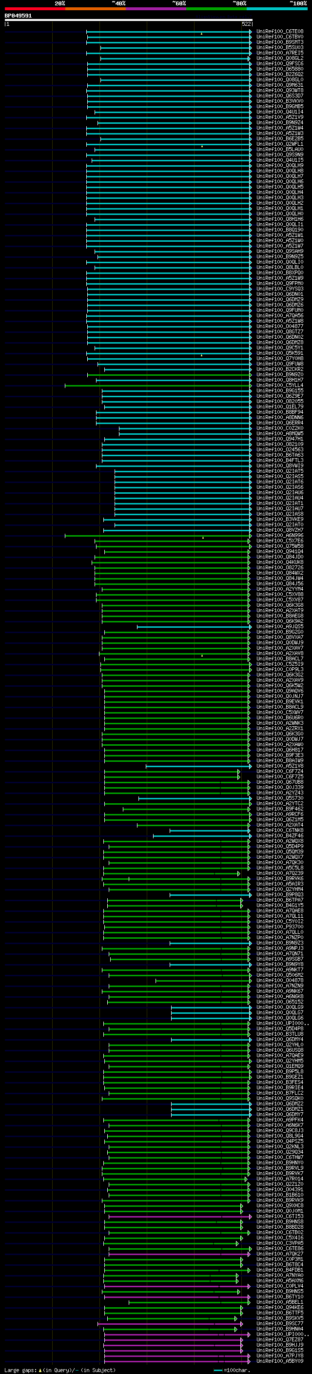Select the UniRef100_Q84JD0 label
Viewport: 312px width, 1374px height.
(279, 557)
